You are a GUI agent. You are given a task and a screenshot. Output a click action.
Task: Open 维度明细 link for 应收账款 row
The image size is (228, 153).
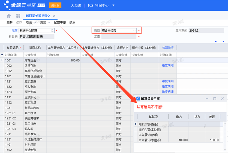(168, 87)
